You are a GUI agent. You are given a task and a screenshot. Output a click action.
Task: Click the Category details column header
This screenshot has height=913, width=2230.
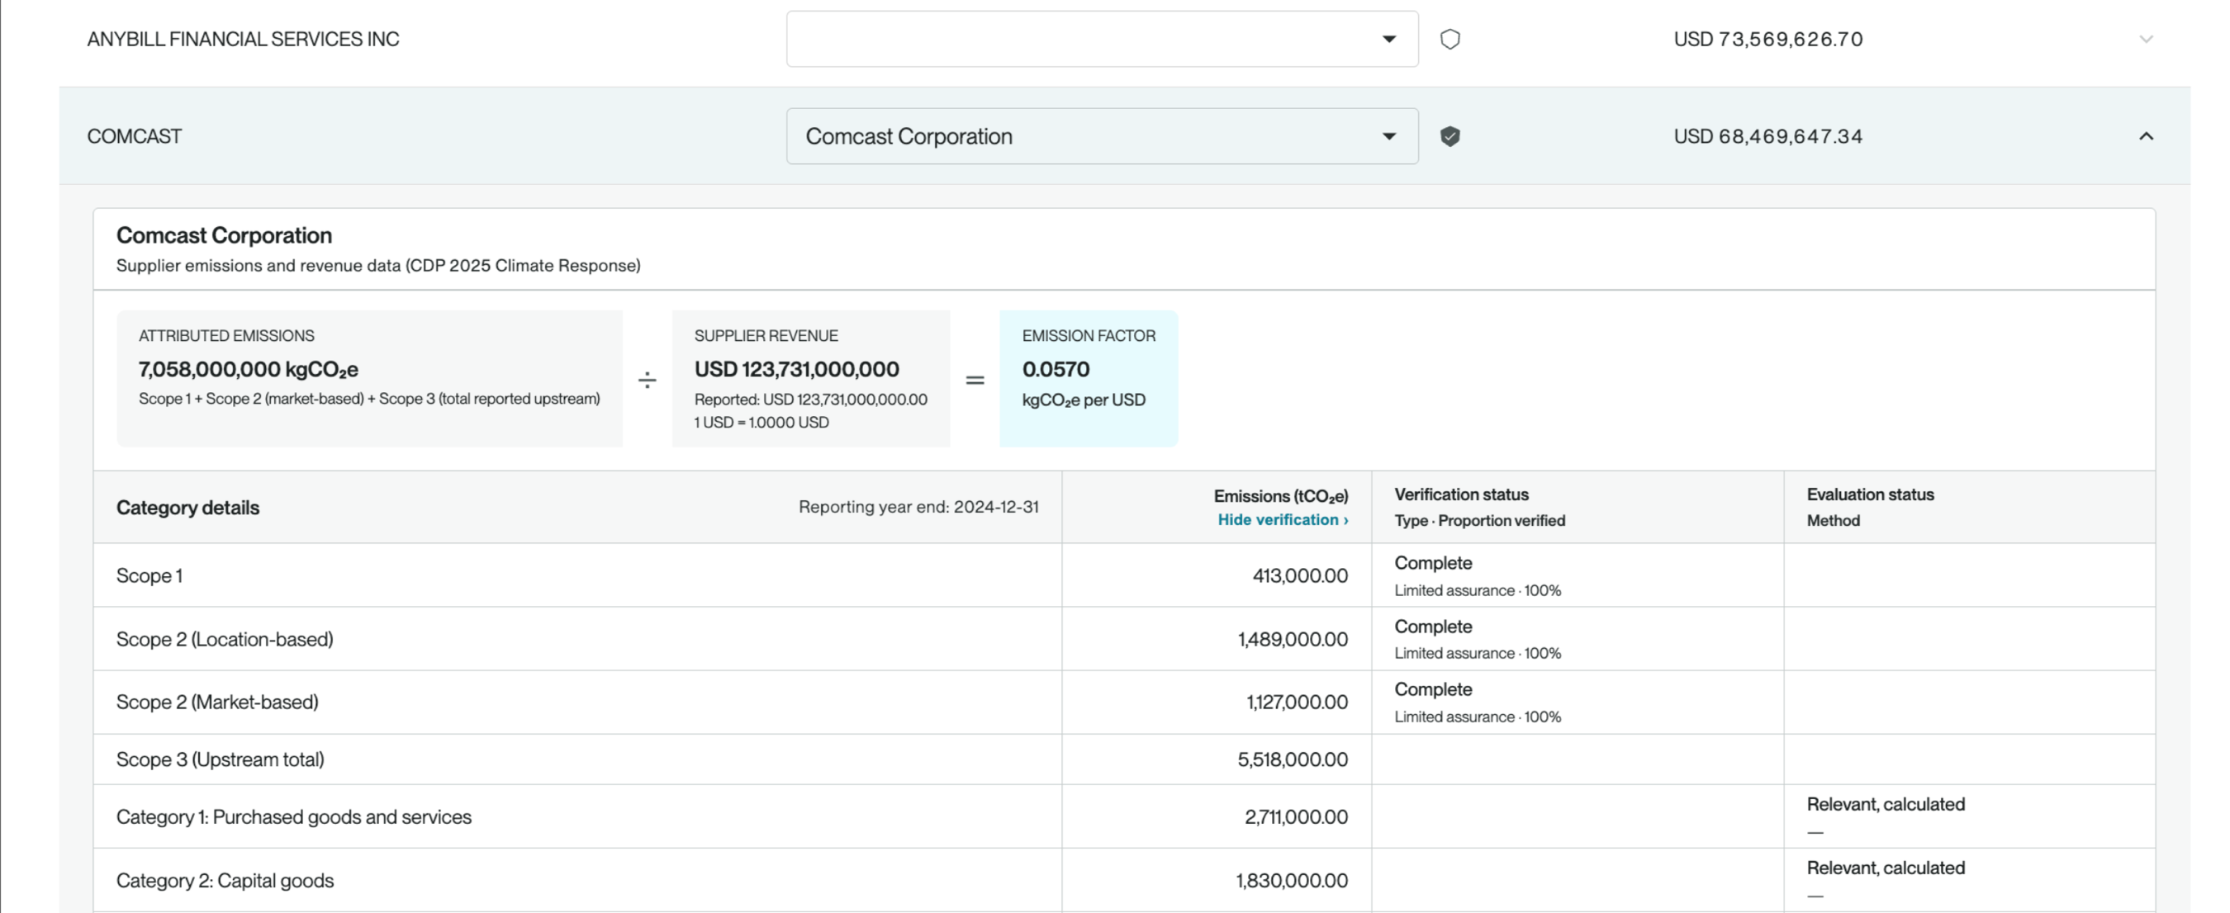point(187,507)
